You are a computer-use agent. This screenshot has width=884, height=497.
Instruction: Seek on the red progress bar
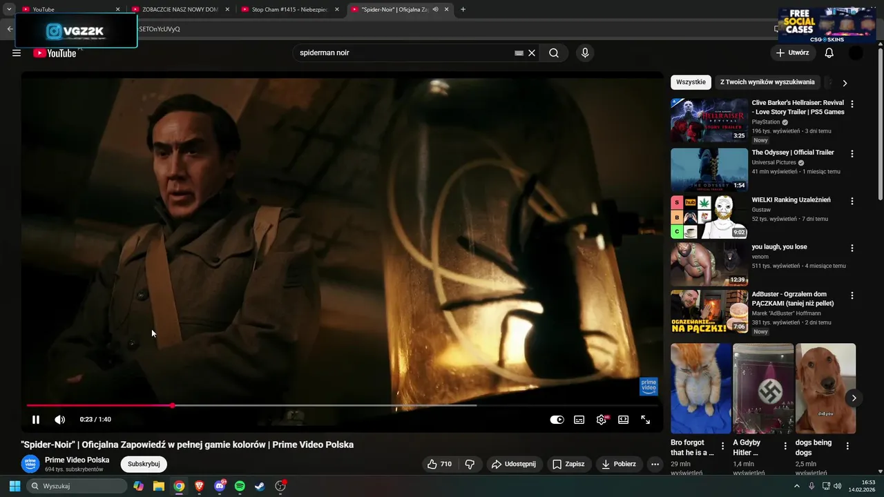(99, 406)
